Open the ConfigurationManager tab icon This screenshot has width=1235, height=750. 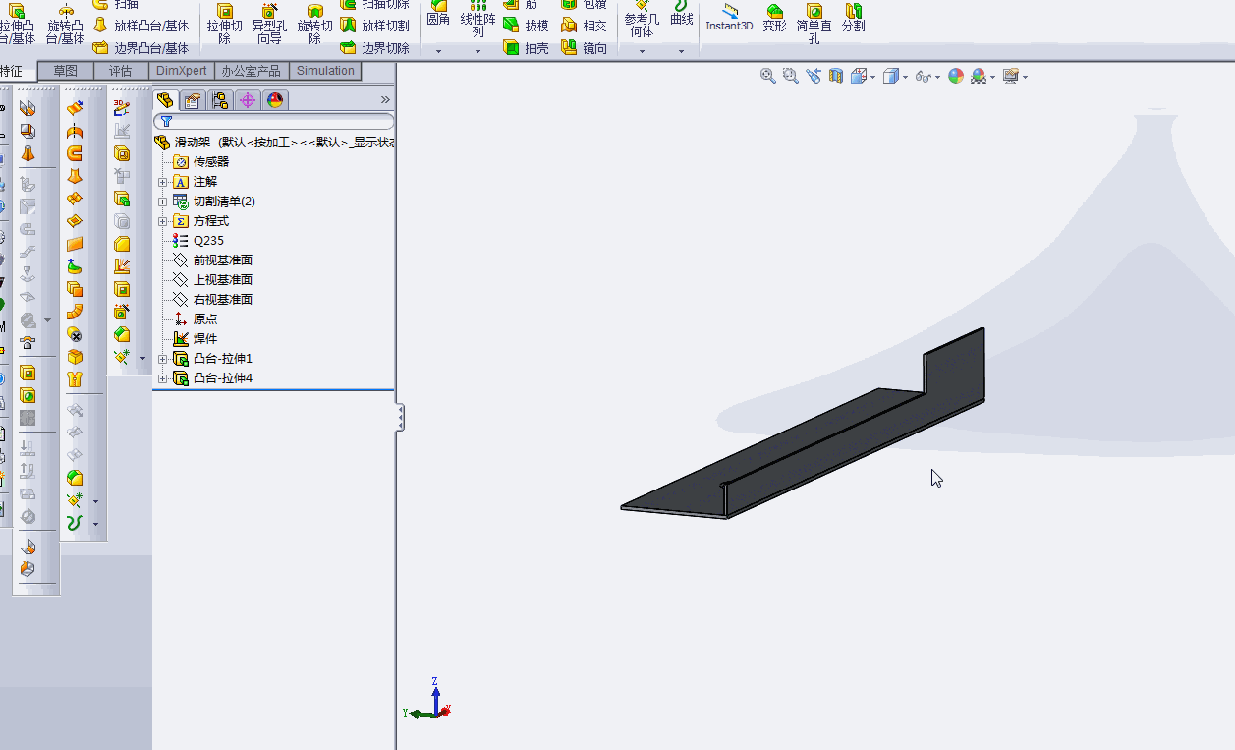220,100
